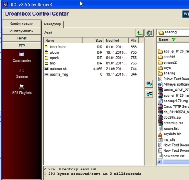Go to parent entry '..' in local list
Image resolution: width=189 pixels, height=180 pixels.
tap(165, 47)
